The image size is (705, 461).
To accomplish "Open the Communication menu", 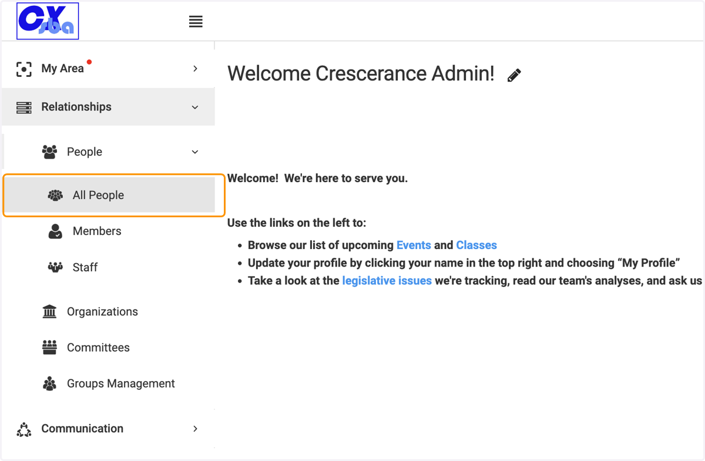I will pos(82,429).
